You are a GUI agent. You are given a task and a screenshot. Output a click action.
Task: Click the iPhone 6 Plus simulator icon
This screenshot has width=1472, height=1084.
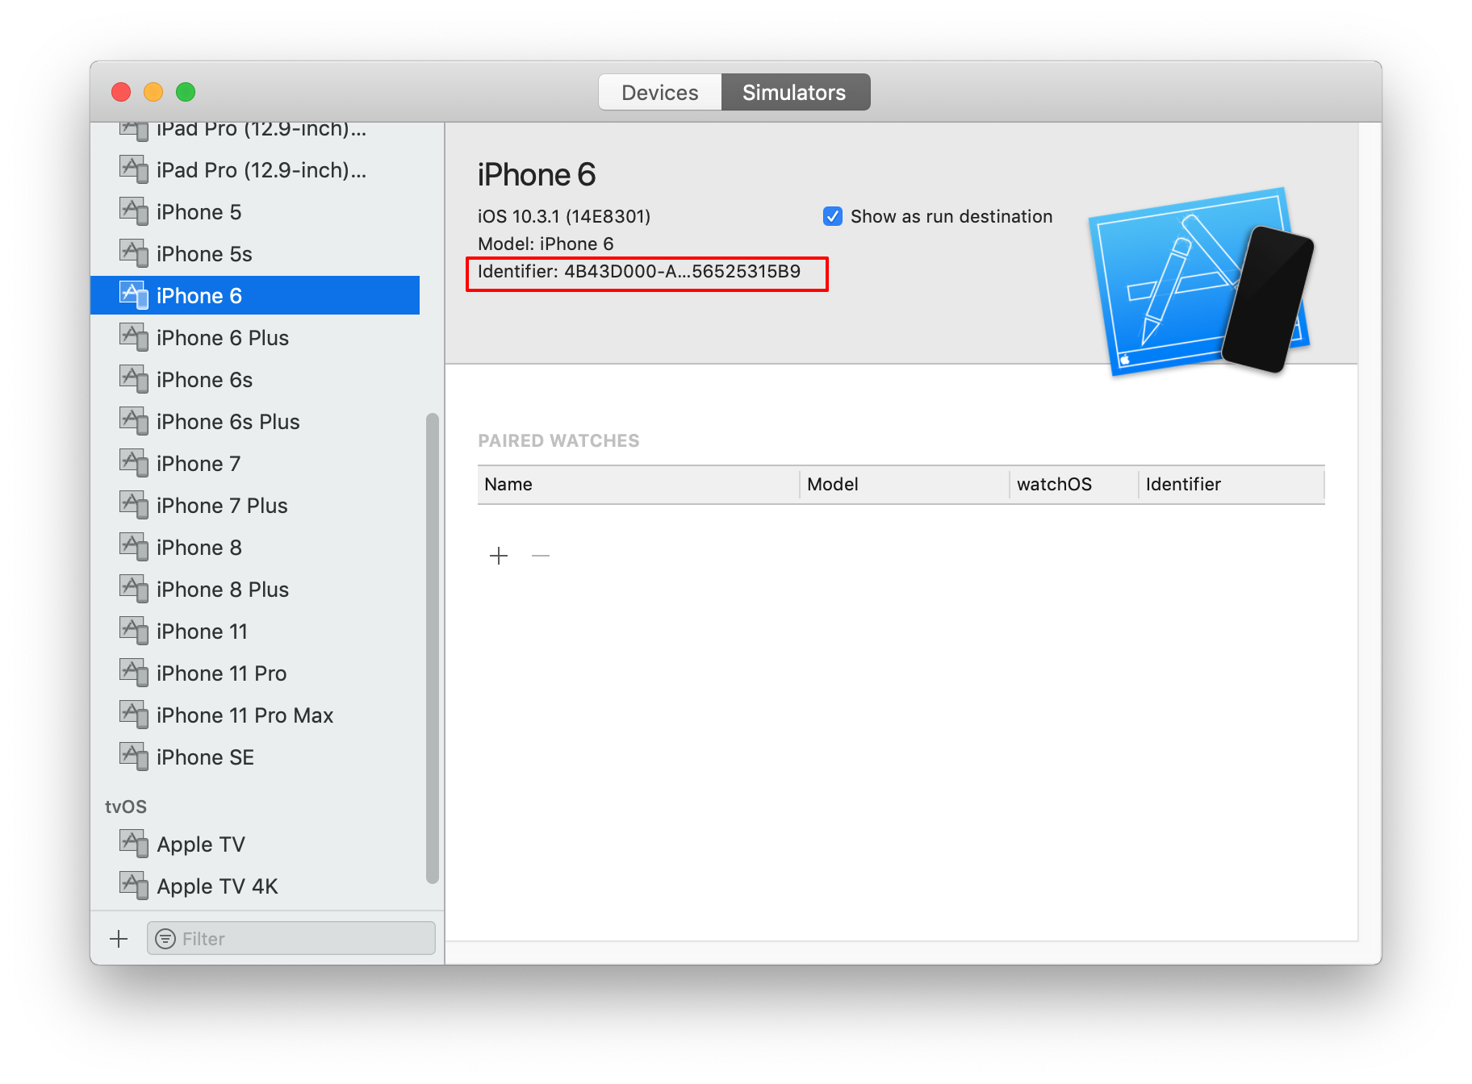point(134,337)
